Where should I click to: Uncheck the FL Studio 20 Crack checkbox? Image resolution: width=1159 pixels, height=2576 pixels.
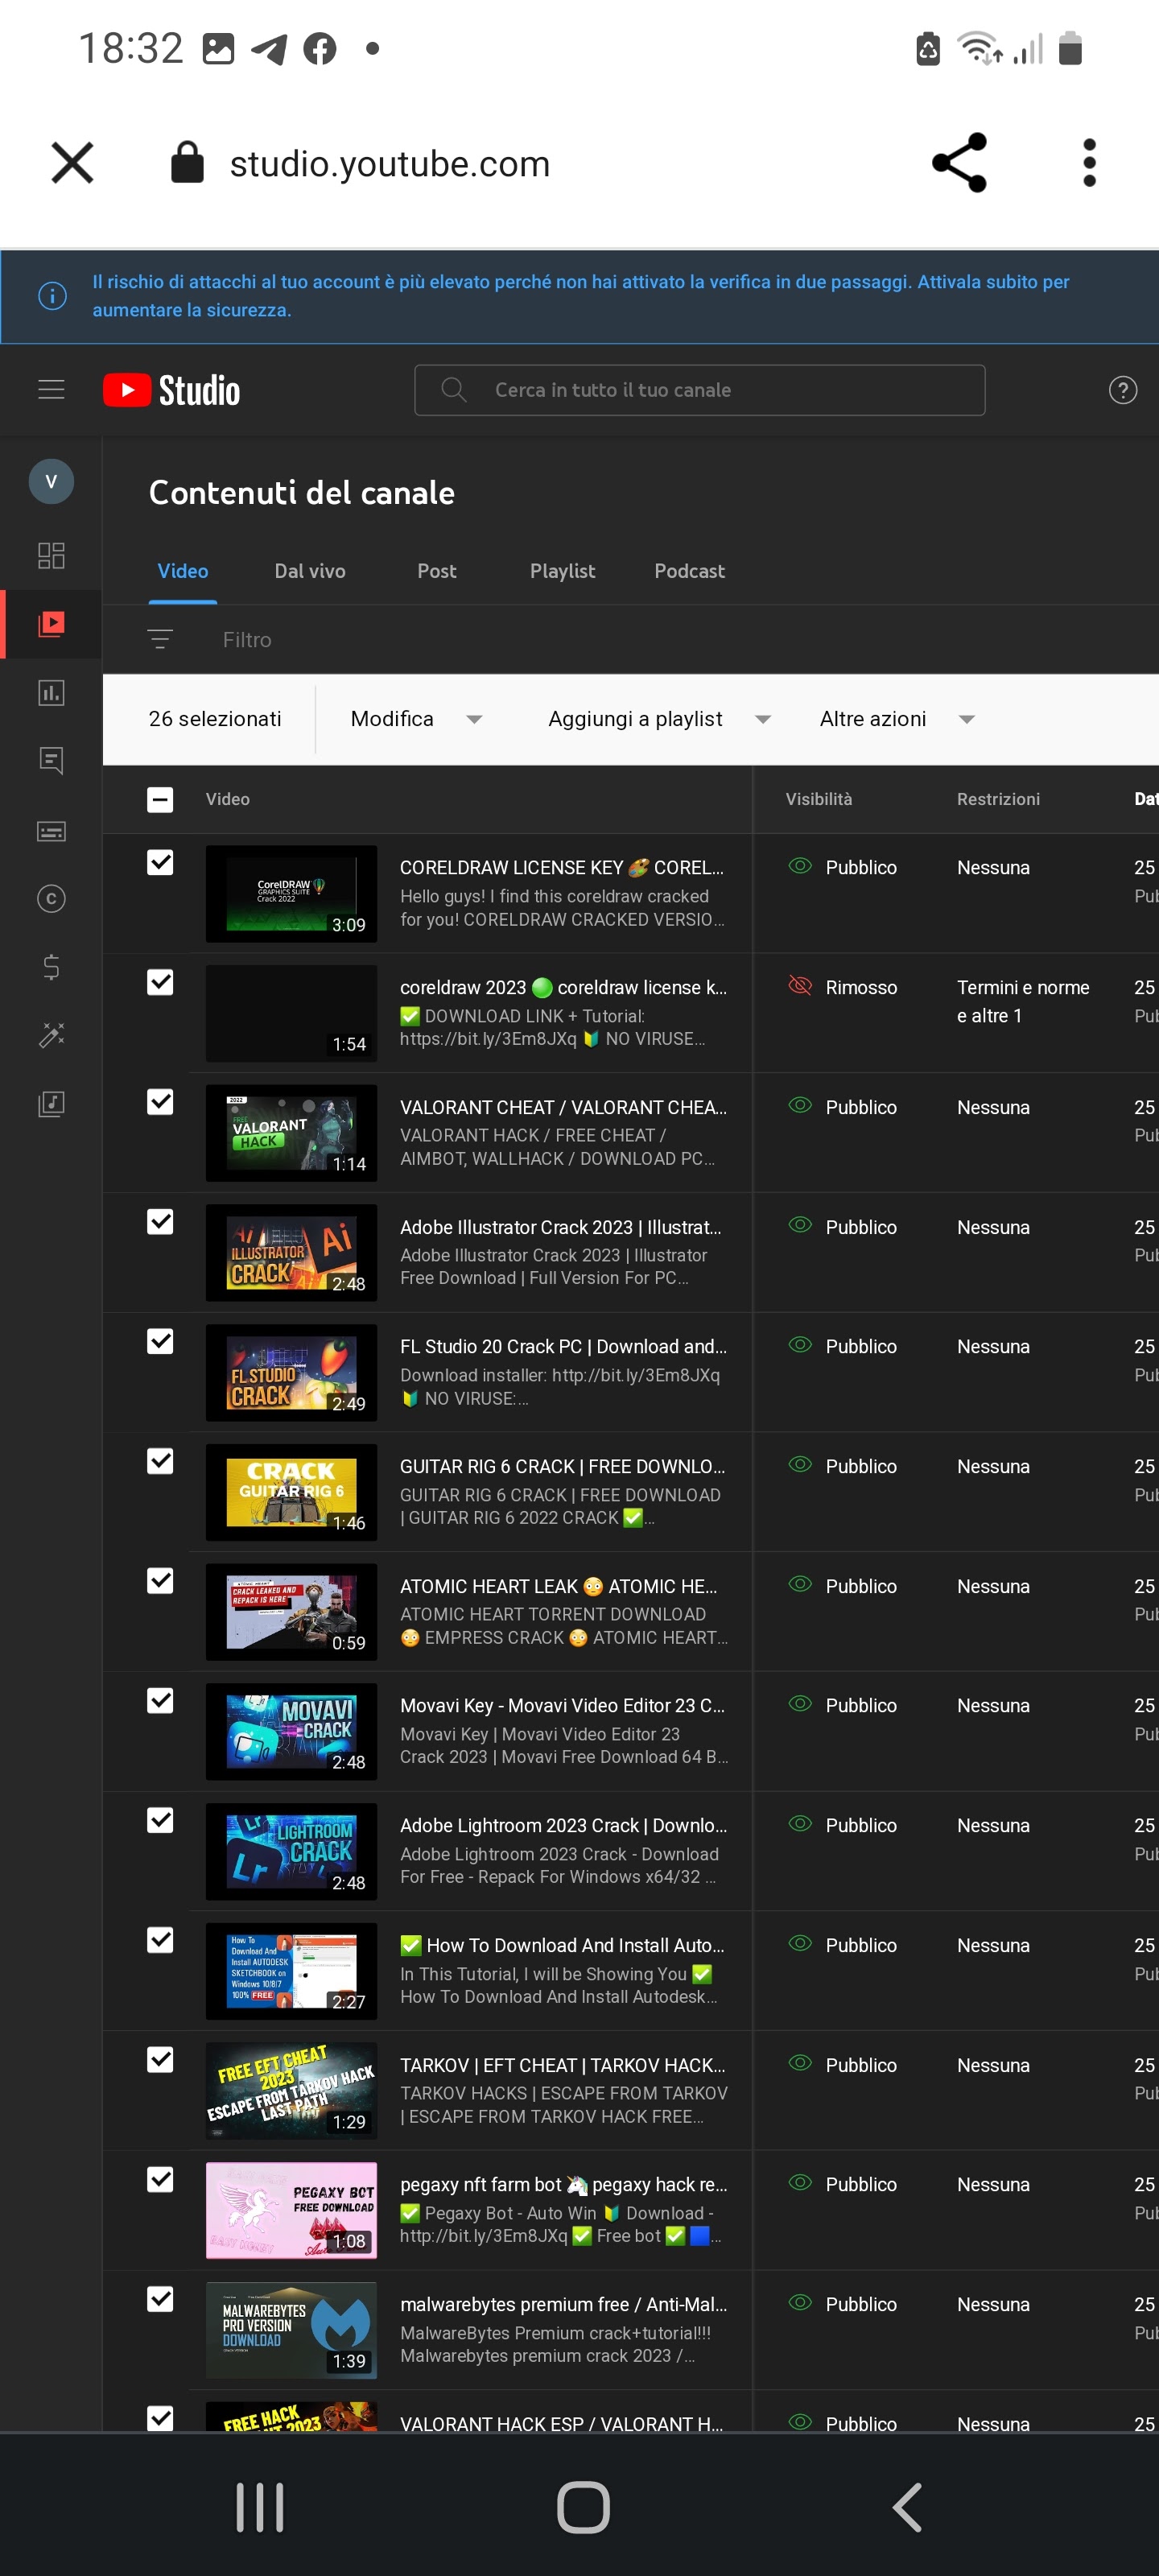coord(160,1341)
